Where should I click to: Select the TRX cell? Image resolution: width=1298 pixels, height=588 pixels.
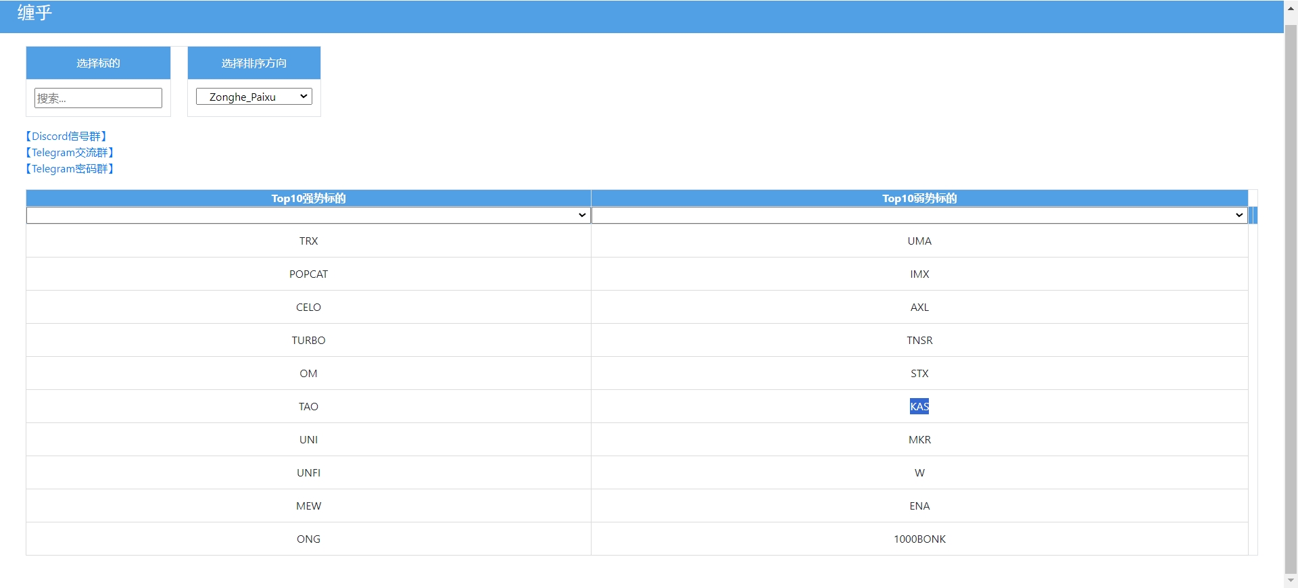tap(308, 241)
